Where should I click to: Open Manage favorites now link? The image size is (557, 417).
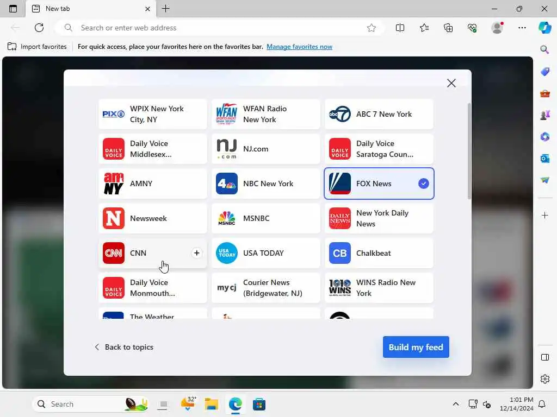coord(299,47)
